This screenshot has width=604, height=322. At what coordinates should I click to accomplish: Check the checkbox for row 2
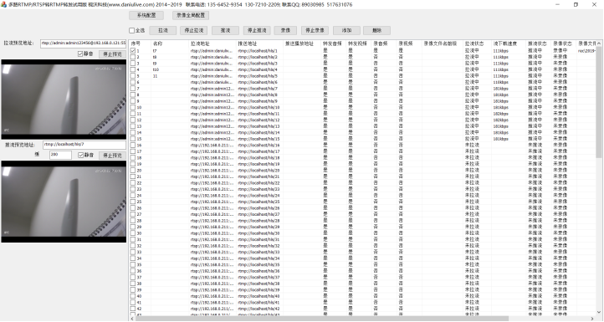click(133, 57)
